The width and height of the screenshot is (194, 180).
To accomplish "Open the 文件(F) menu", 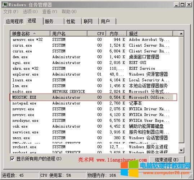I will point(11,12).
